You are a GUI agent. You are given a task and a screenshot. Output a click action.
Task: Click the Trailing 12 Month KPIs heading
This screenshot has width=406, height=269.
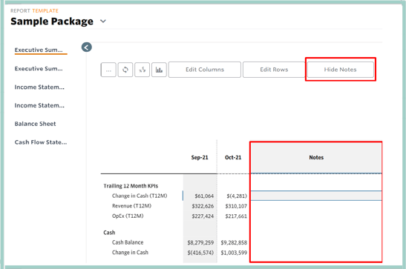coord(131,186)
